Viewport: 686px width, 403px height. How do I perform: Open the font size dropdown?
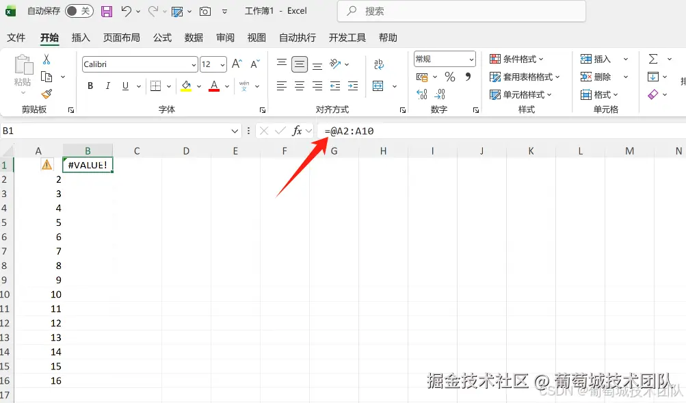click(x=220, y=64)
